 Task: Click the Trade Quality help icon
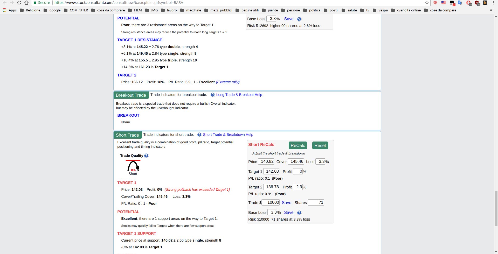point(146,156)
